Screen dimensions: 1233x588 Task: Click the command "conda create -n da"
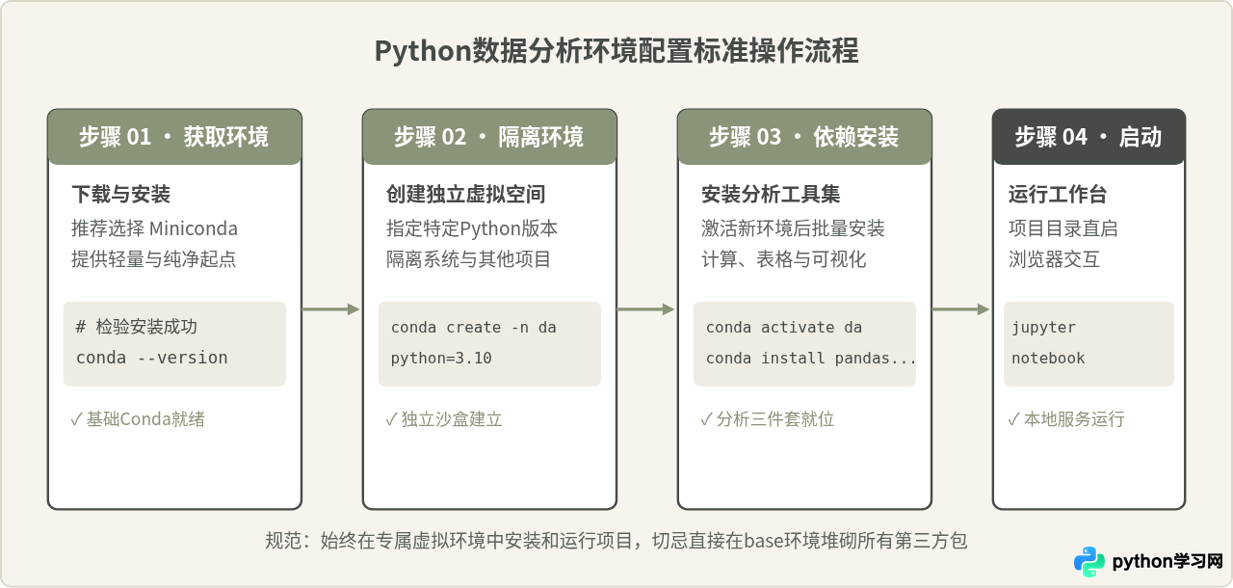pyautogui.click(x=474, y=328)
